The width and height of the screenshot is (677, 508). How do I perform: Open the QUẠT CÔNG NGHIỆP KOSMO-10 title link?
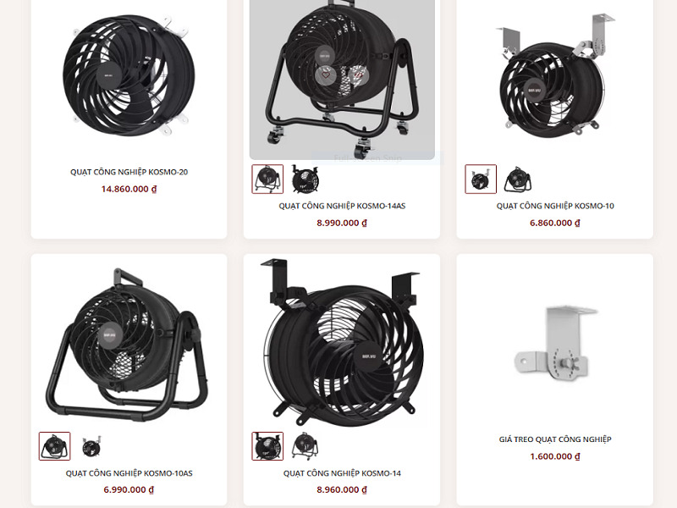[555, 206]
